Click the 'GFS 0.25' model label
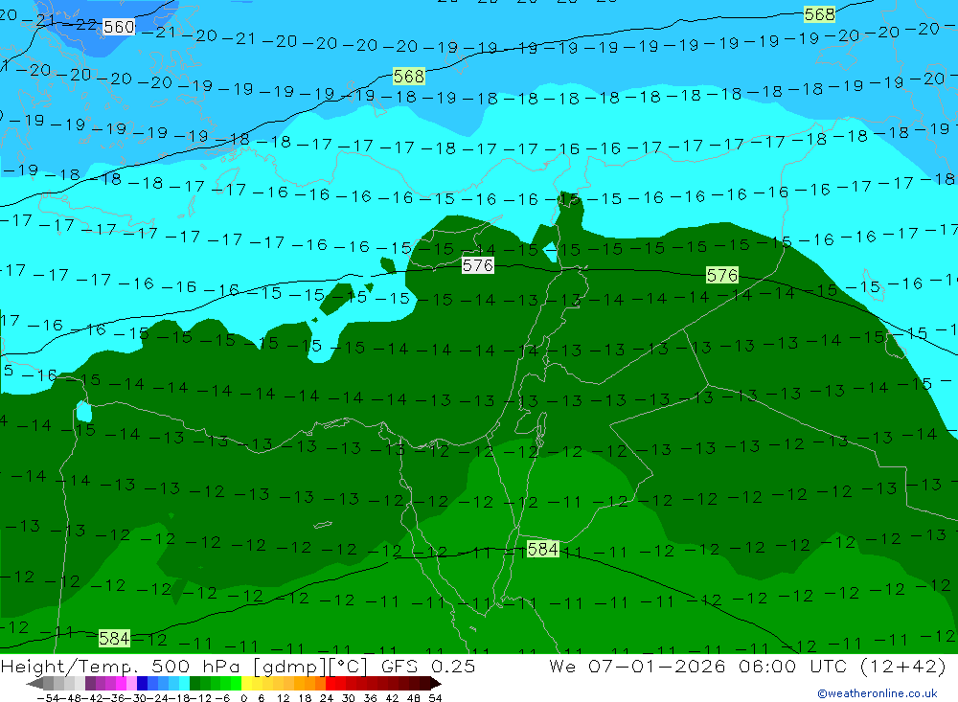Screen dimensions: 958x702 [427, 666]
